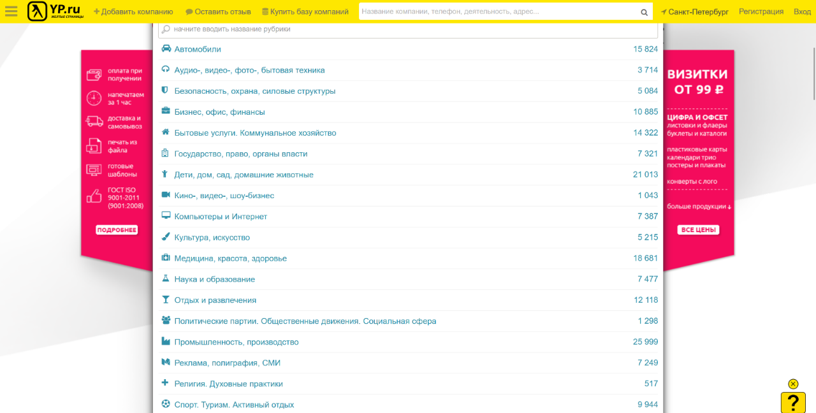Click the icon beside Реклама, полиграфия, СМИ
Viewport: 816px width, 413px height.
point(166,362)
